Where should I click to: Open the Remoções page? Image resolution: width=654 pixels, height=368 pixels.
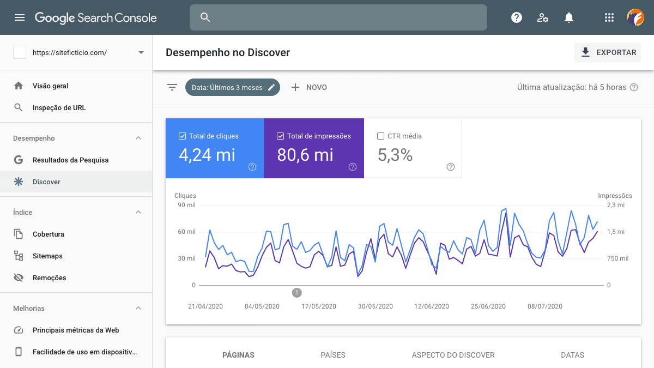pos(76,277)
